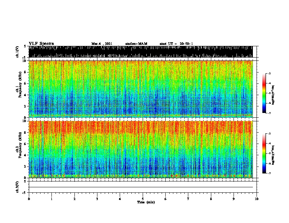The height and width of the screenshot is (223, 289).
Task: Click the ch.2 colorbar "-3" tick label
Action: click(269, 134)
